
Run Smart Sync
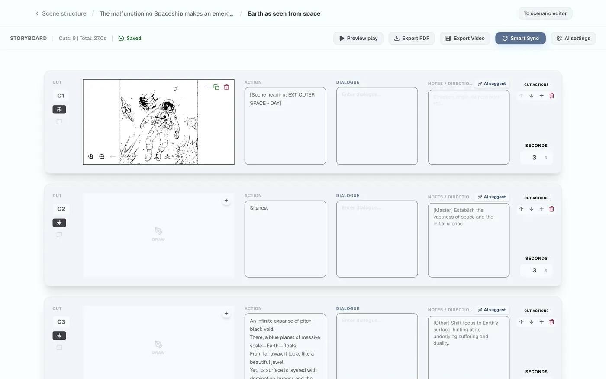point(520,38)
